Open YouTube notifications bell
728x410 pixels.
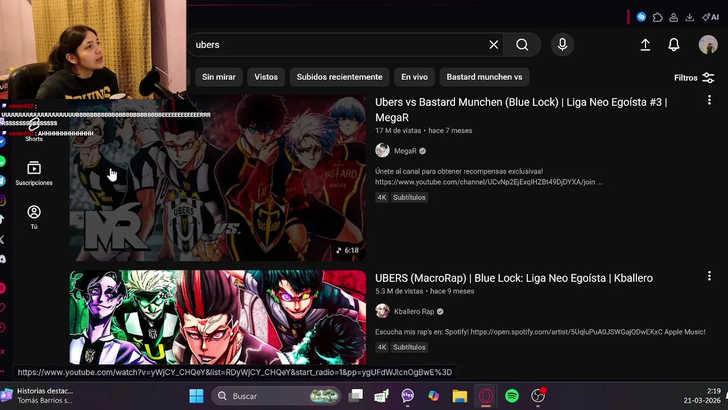click(674, 45)
